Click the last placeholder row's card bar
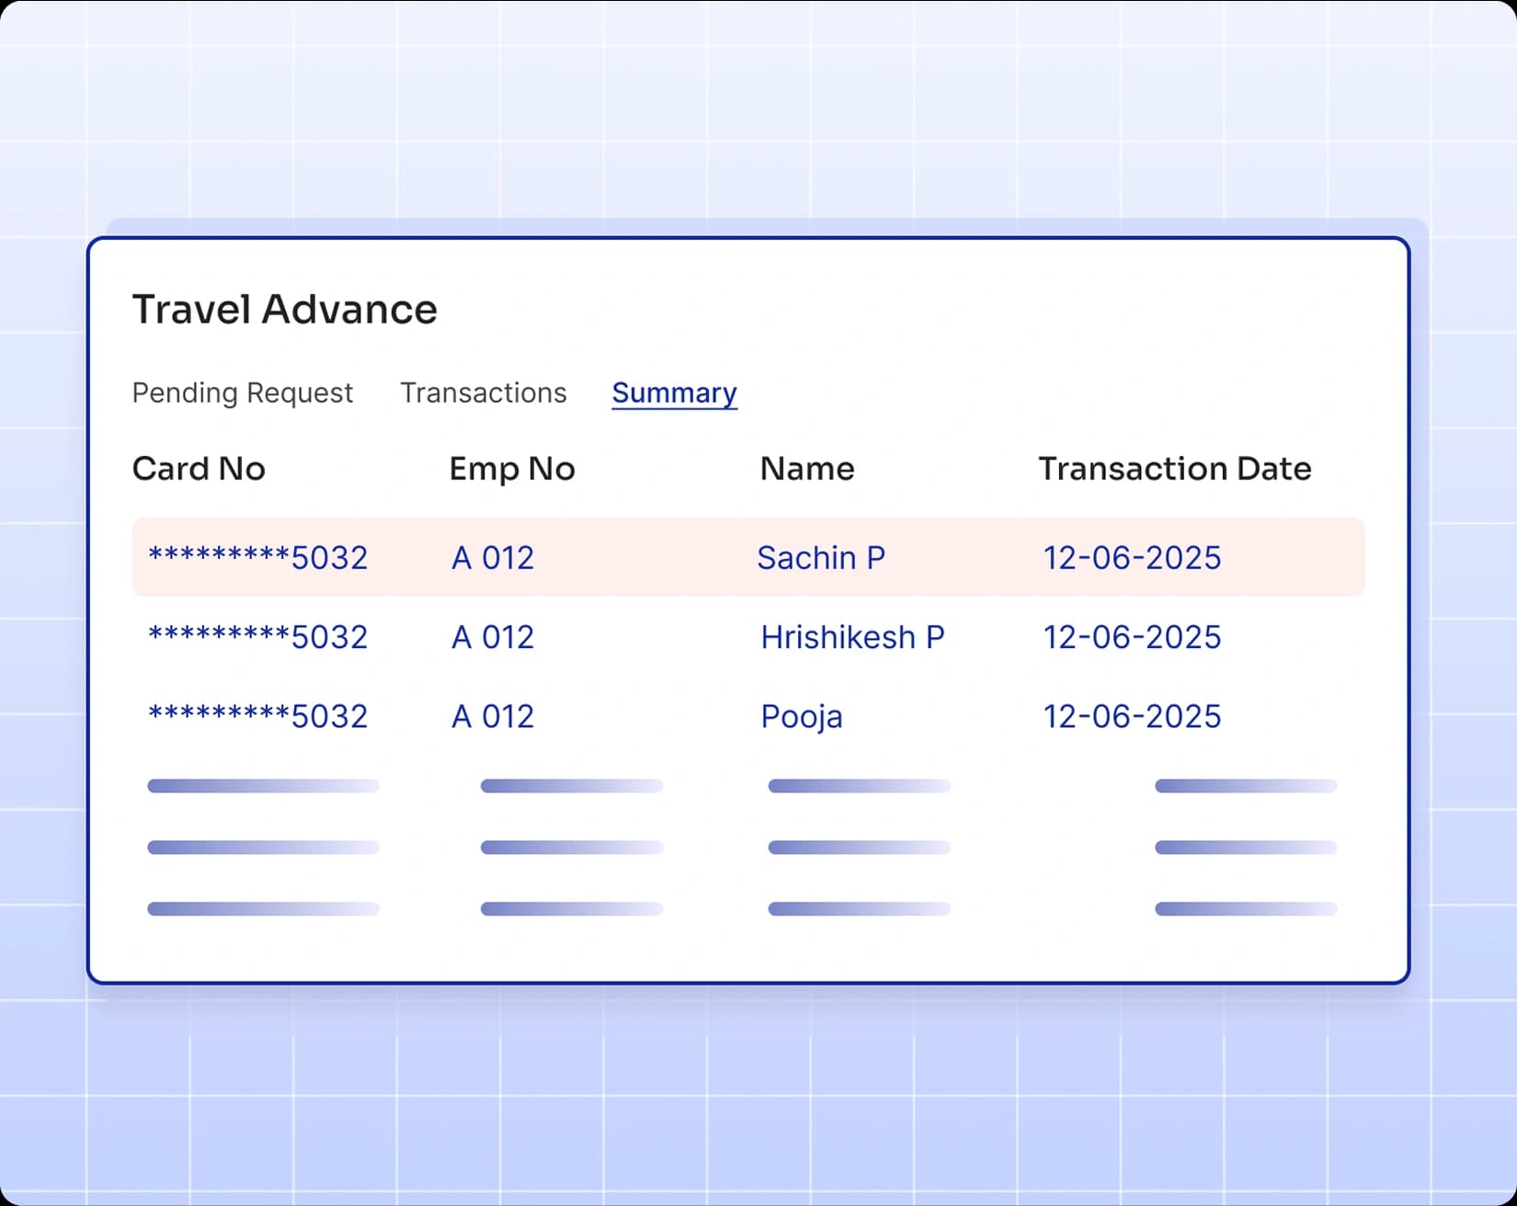The height and width of the screenshot is (1206, 1517). point(264,908)
